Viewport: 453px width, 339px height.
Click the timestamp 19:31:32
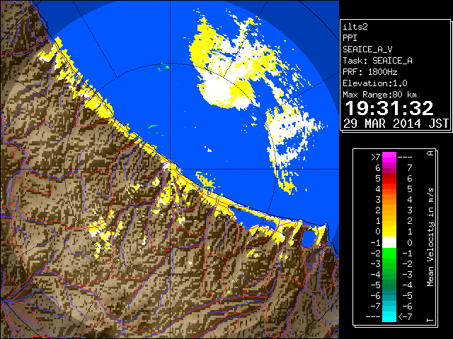point(389,108)
